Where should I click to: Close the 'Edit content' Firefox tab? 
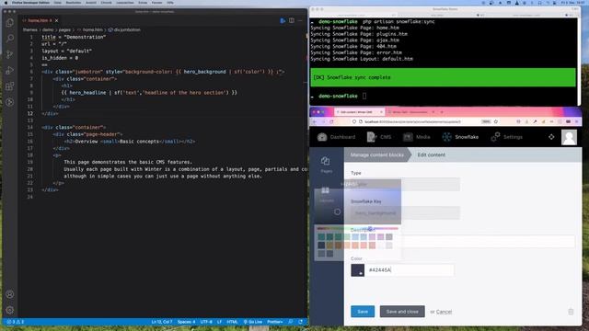coord(381,112)
